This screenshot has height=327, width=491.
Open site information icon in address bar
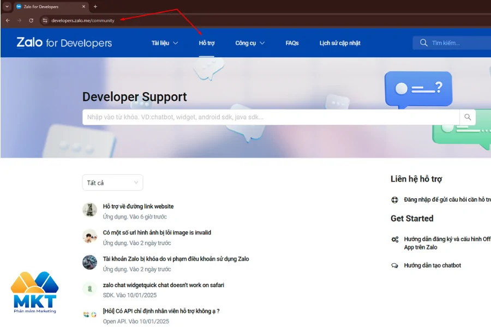pyautogui.click(x=45, y=20)
